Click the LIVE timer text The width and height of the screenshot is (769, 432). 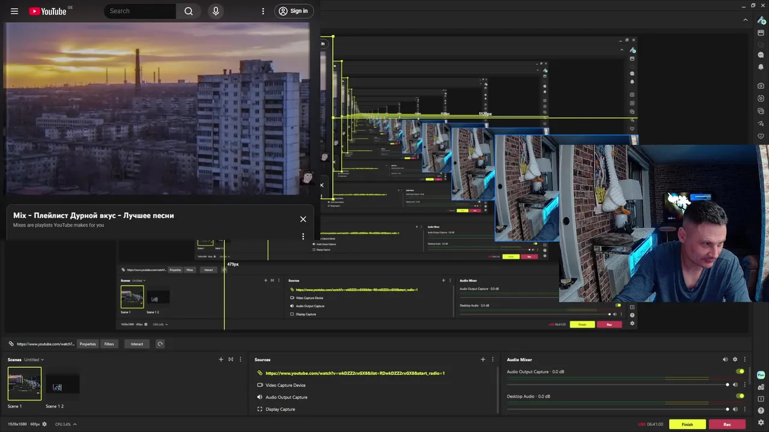[x=651, y=424]
